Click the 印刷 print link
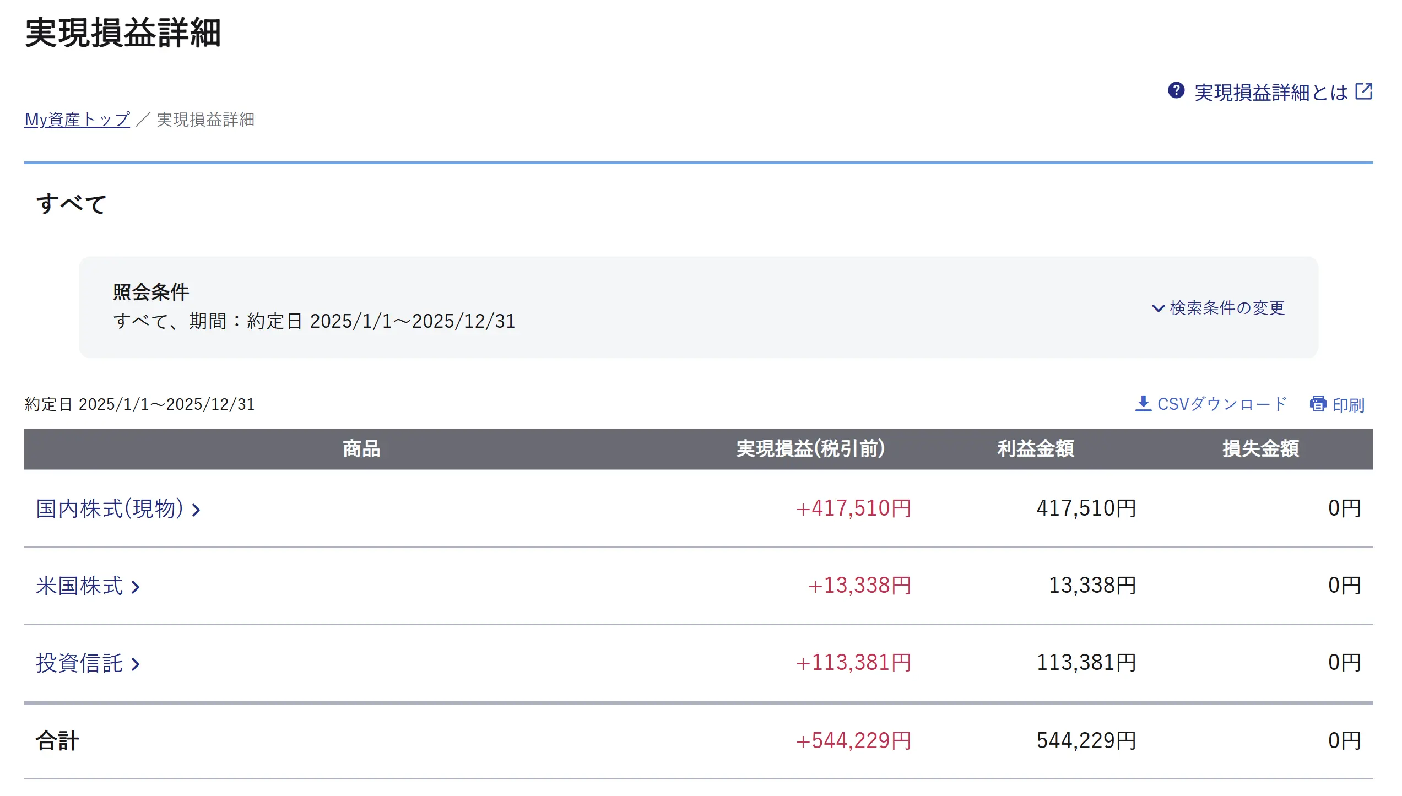The image size is (1402, 796). coord(1347,405)
